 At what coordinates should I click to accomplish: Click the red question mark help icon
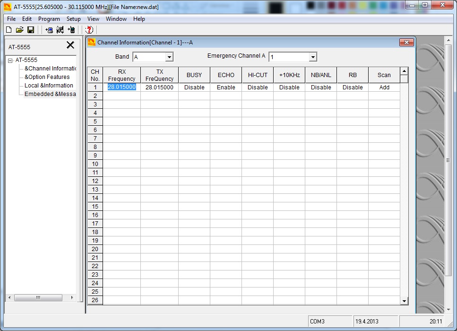[89, 30]
